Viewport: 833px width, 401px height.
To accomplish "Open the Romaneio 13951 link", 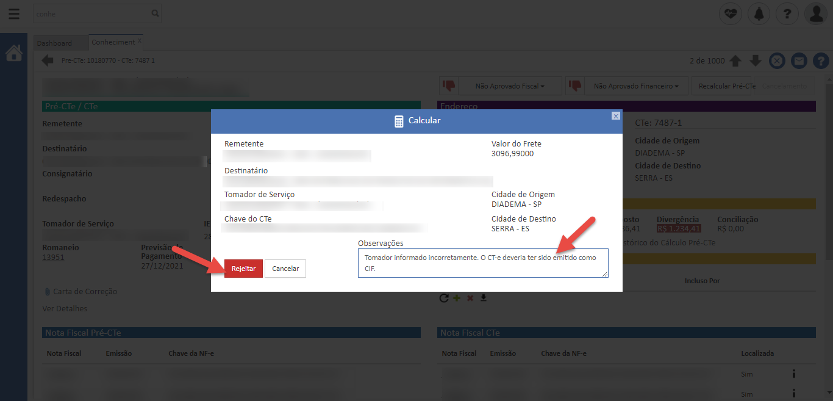I will pos(53,258).
